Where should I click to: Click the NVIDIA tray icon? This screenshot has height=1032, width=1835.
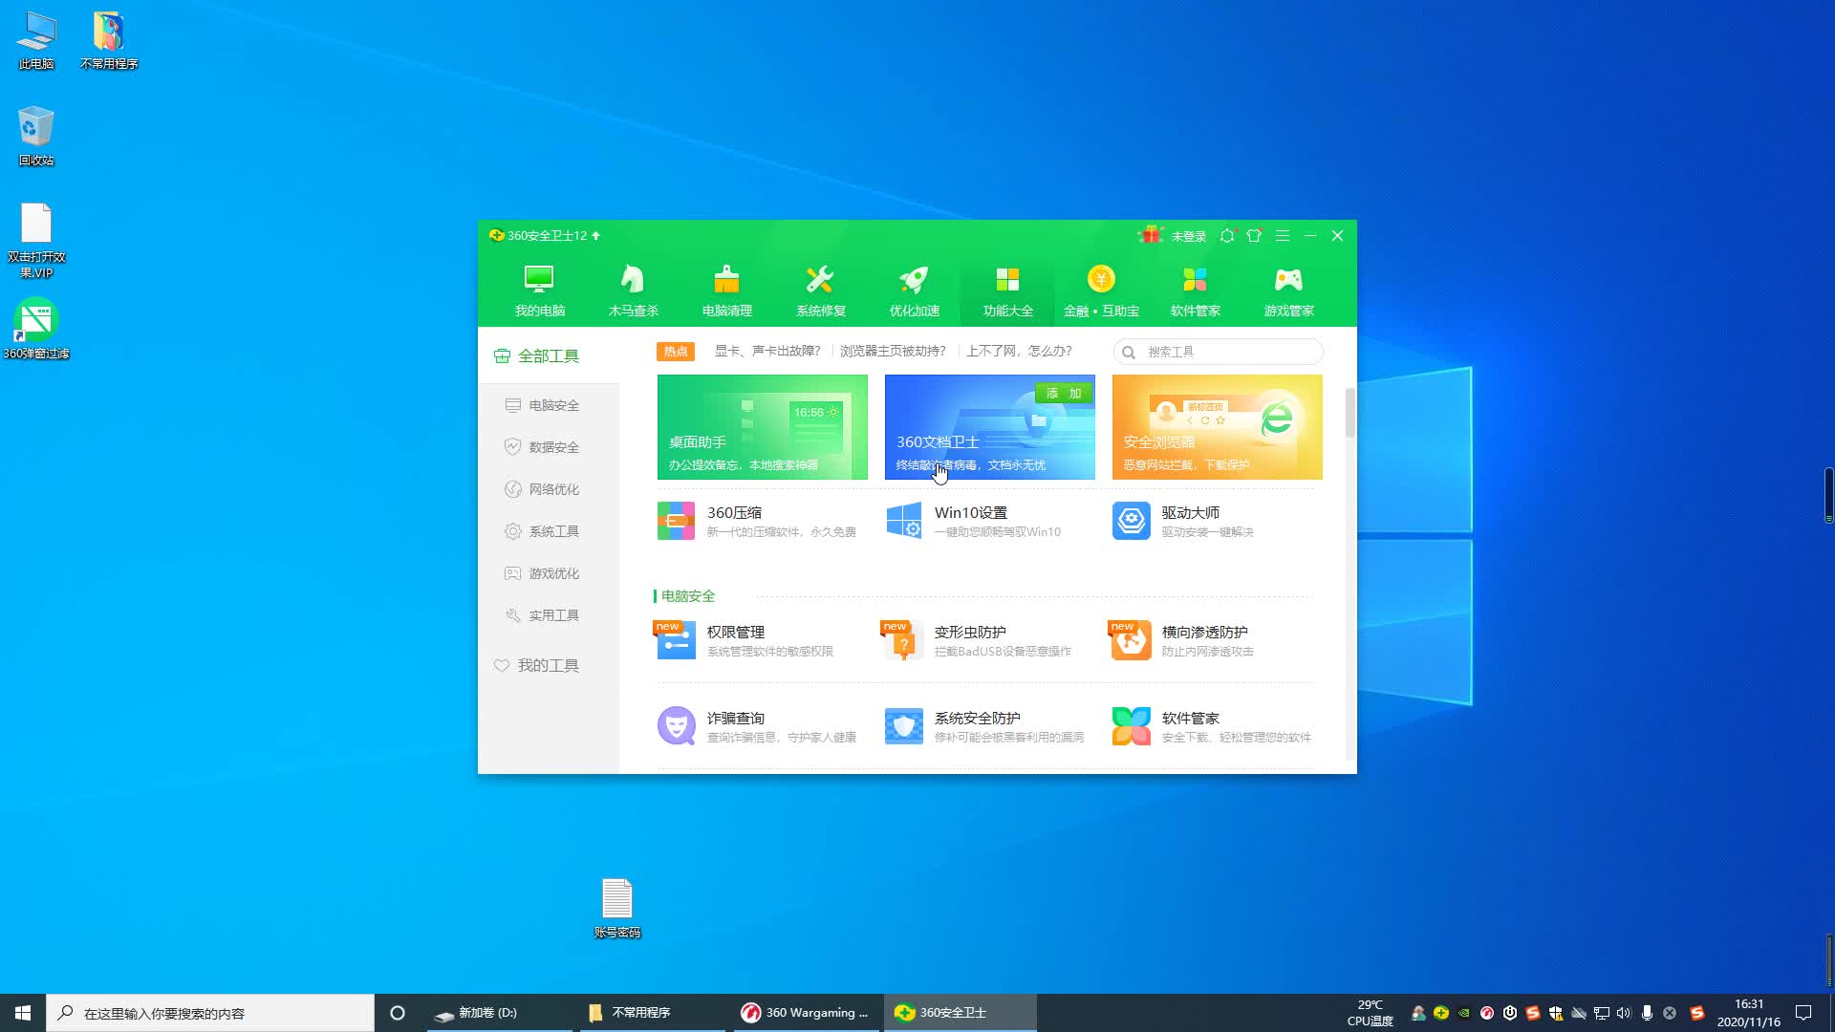pyautogui.click(x=1464, y=1013)
